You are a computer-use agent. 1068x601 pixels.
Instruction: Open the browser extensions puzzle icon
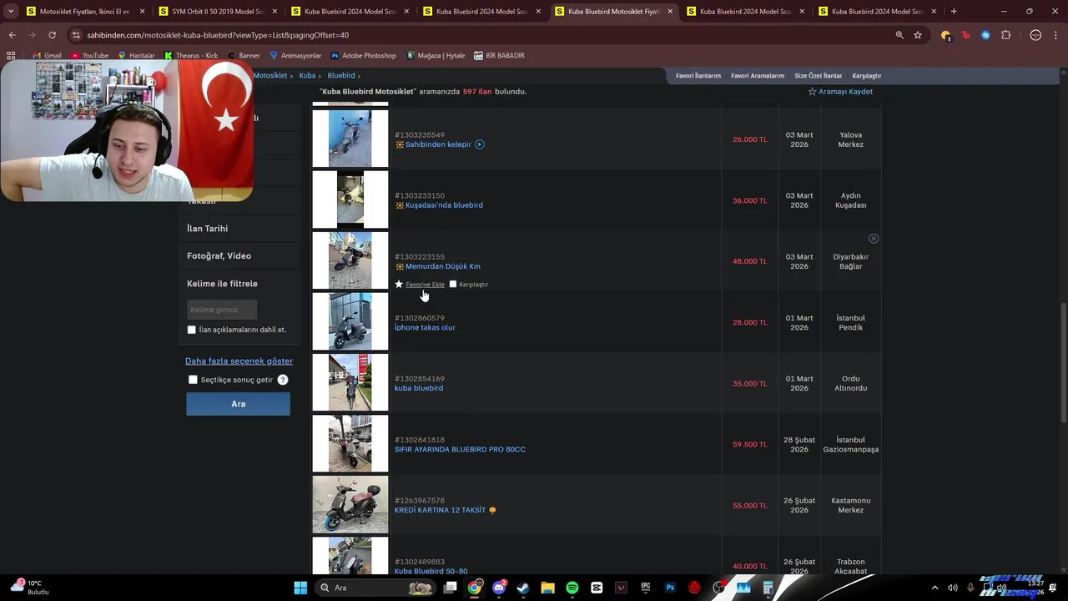1005,35
